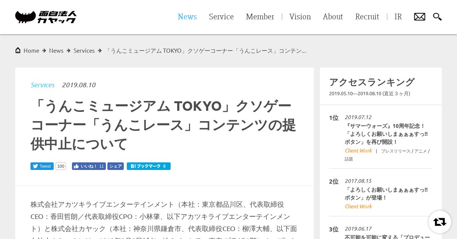457x239 pixels.
Task: Click the Facebook いいね！ button
Action: [89, 166]
